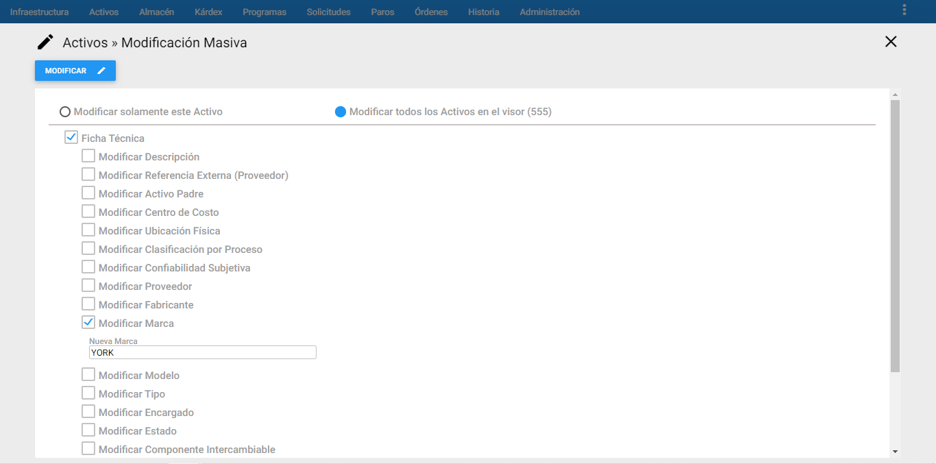Screen dimensions: 936x464
Task: Check Modificar Componente Intercambiable
Action: pos(88,448)
